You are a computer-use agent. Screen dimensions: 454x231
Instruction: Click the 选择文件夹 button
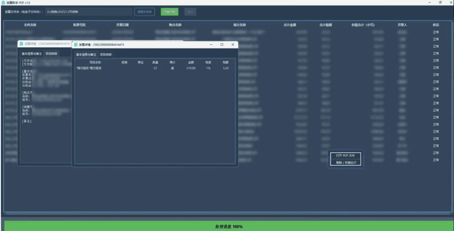[x=144, y=12]
